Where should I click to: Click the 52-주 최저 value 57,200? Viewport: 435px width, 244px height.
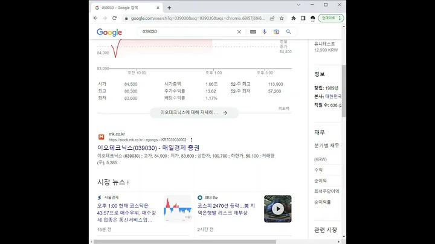[x=274, y=91]
